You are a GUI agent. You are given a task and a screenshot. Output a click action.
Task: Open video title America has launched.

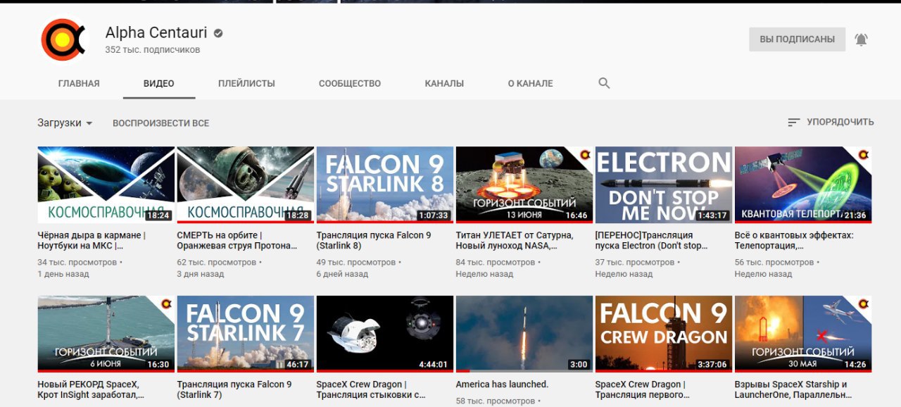pyautogui.click(x=502, y=384)
